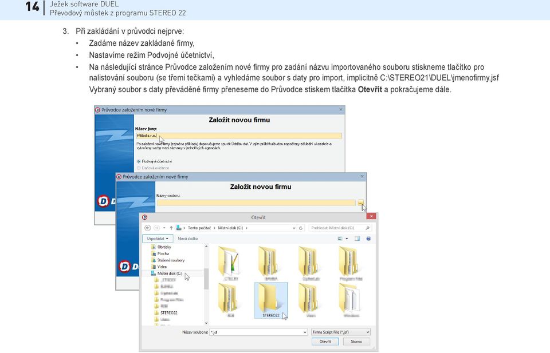This screenshot has width=550, height=353.
Task: Select the 'Tento počítač' breadcrumb
Action: coord(199,228)
